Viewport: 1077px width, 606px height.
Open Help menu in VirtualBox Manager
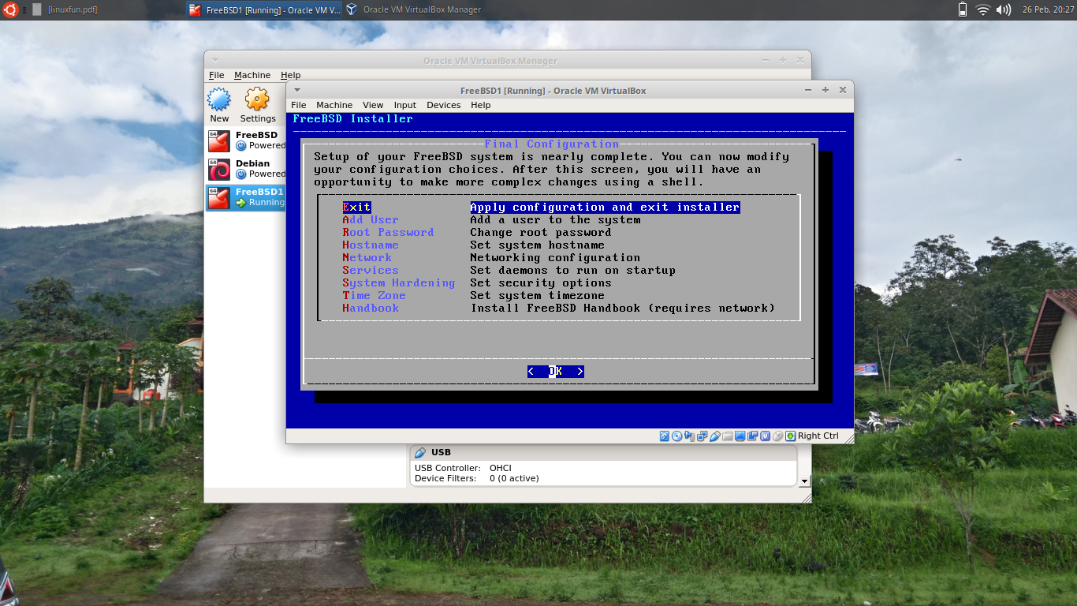coord(291,75)
